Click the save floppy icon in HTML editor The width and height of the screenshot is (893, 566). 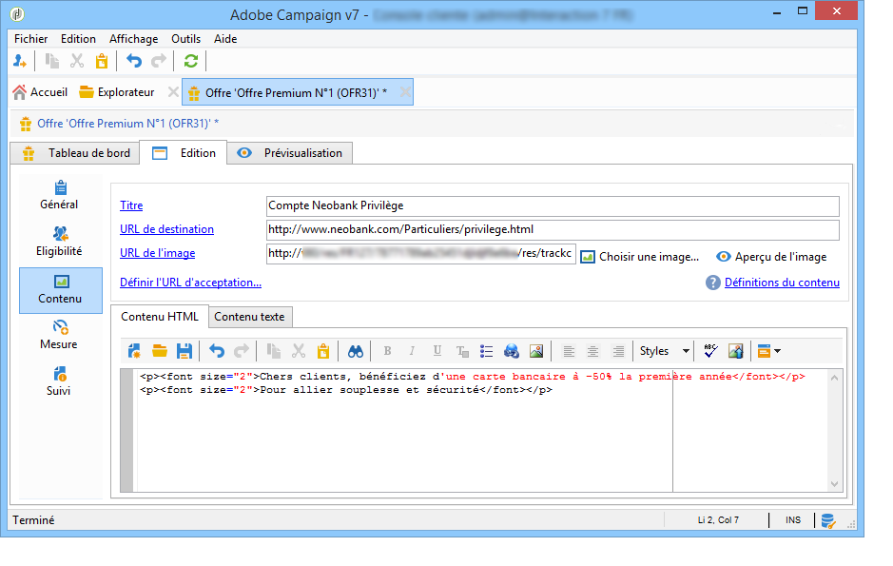(x=184, y=351)
